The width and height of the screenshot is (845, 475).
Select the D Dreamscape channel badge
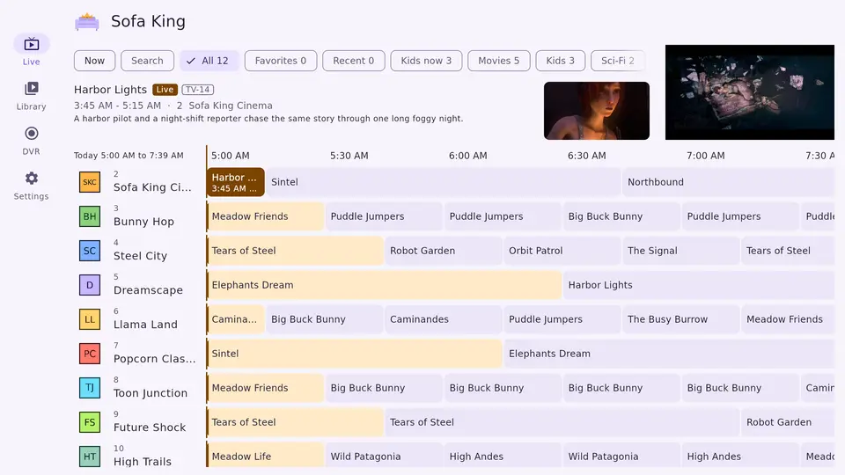click(x=90, y=285)
